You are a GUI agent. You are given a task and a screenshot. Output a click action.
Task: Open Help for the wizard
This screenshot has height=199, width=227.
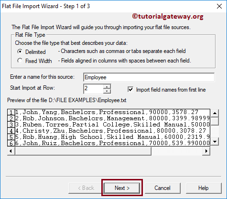[x=204, y=188]
